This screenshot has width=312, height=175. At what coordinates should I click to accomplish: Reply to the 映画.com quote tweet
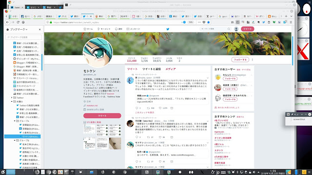[x=136, y=108]
